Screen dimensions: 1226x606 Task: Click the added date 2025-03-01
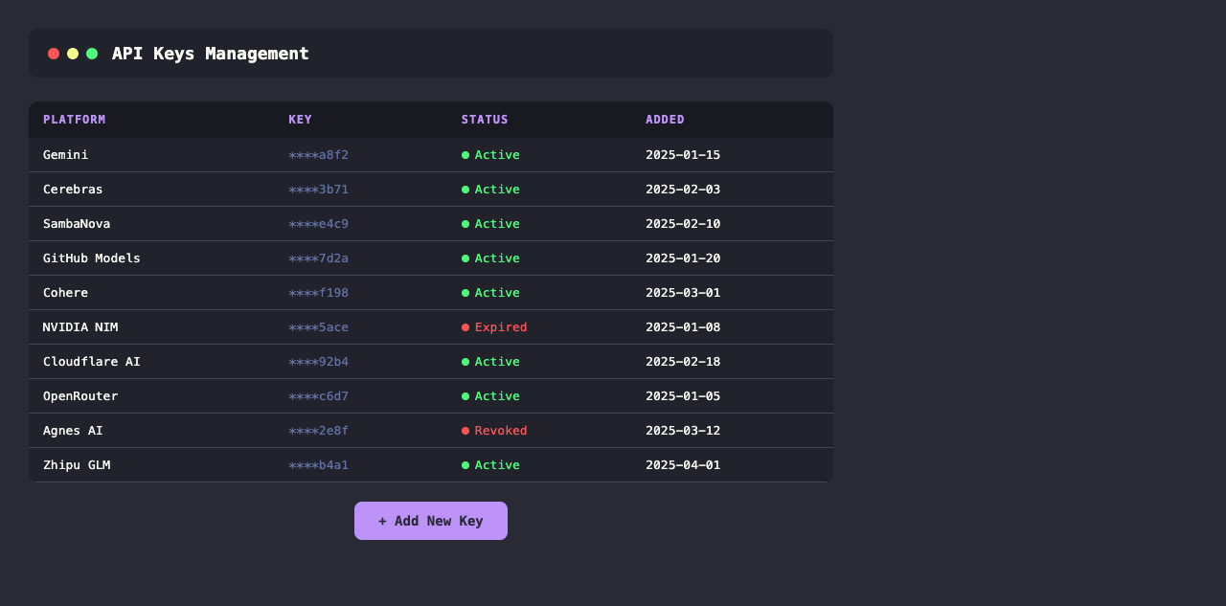(x=683, y=293)
